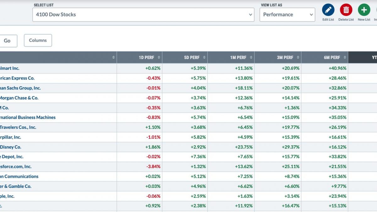Select IBM's 1D value -0.83%
This screenshot has width=377, height=212.
(154, 117)
